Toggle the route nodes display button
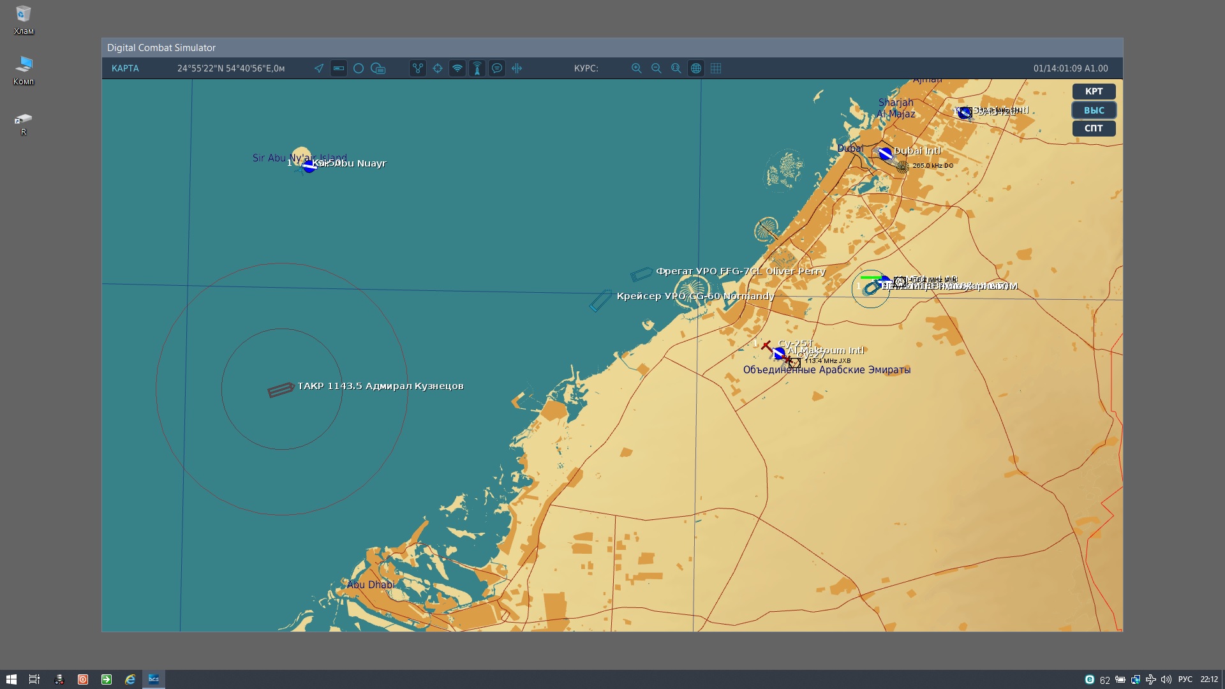Screen dimensions: 1225x689 point(418,68)
